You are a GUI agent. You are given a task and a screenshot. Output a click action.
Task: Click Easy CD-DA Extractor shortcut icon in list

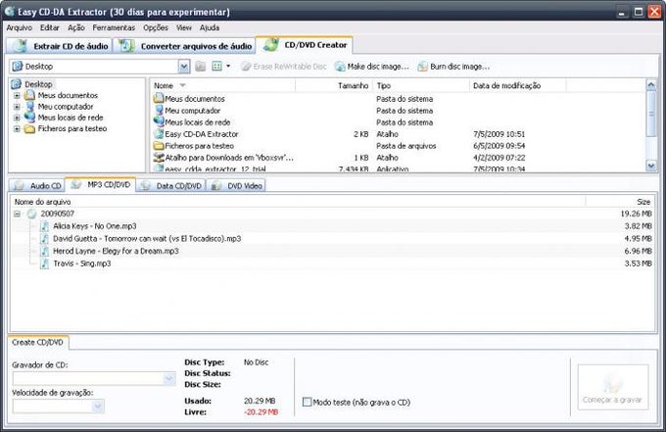159,134
